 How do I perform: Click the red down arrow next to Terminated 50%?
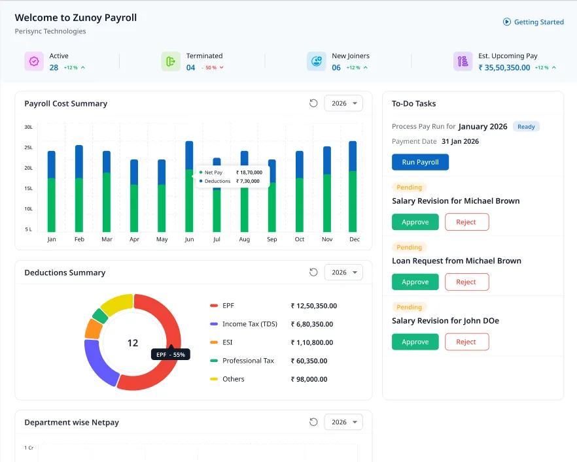tap(222, 67)
